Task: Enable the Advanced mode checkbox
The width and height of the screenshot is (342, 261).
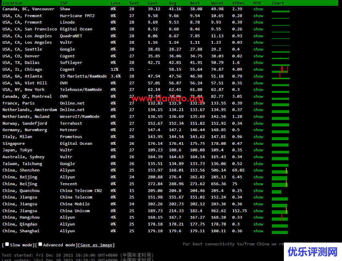Action: (x=40, y=244)
